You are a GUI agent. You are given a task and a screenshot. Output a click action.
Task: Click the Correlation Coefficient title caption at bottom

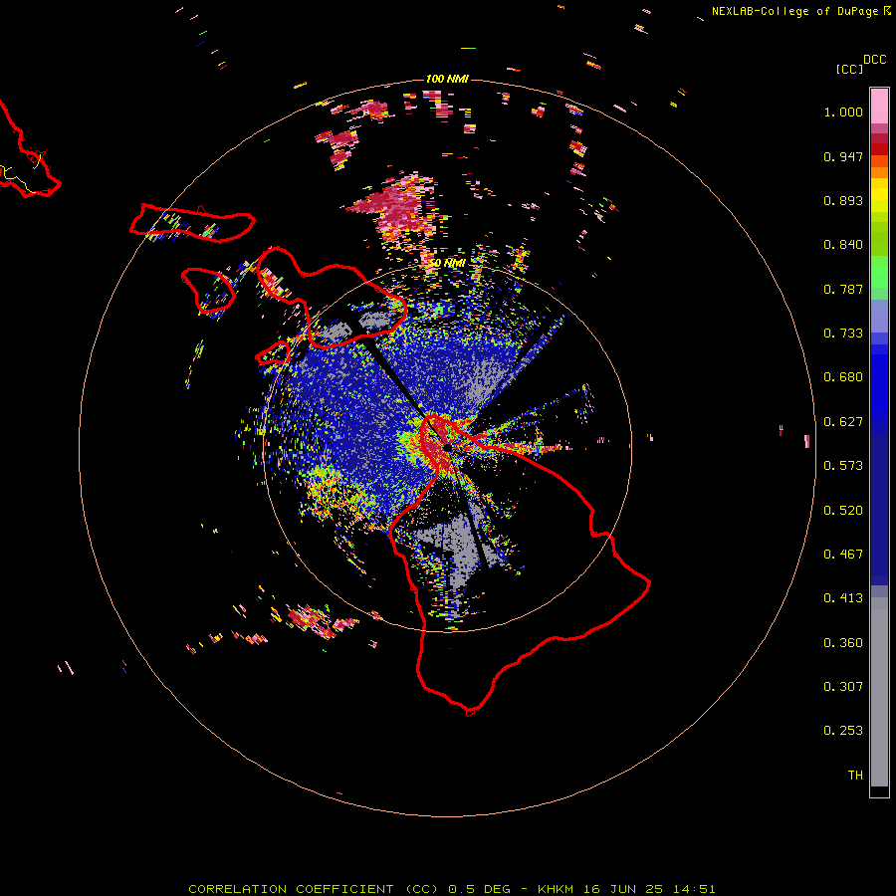click(x=451, y=889)
